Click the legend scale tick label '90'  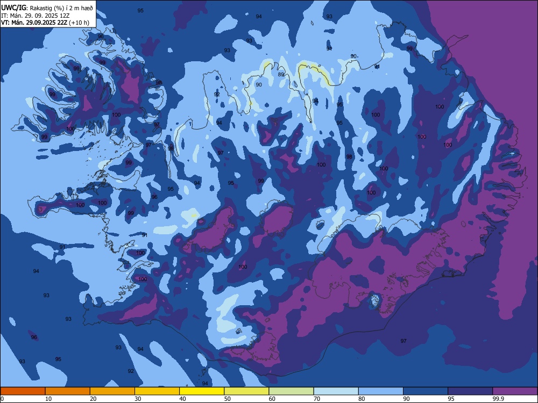[406, 399]
